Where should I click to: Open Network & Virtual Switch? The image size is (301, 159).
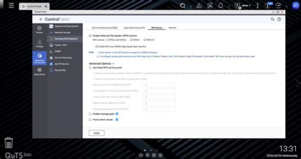[x=64, y=26]
